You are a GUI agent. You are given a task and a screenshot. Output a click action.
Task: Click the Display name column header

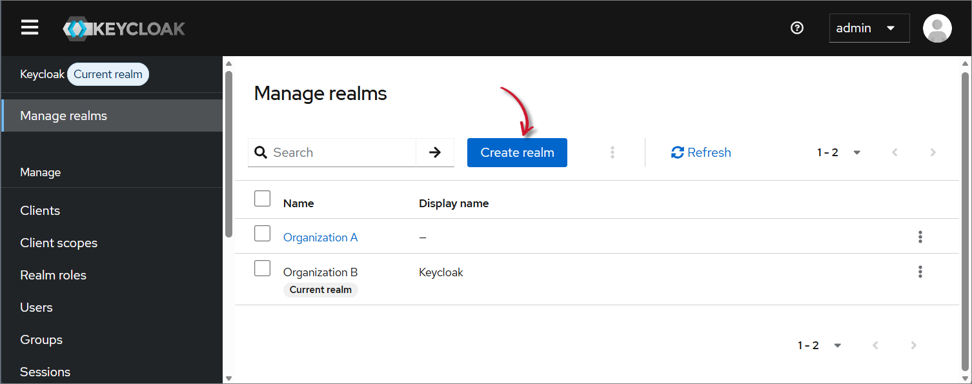click(454, 203)
